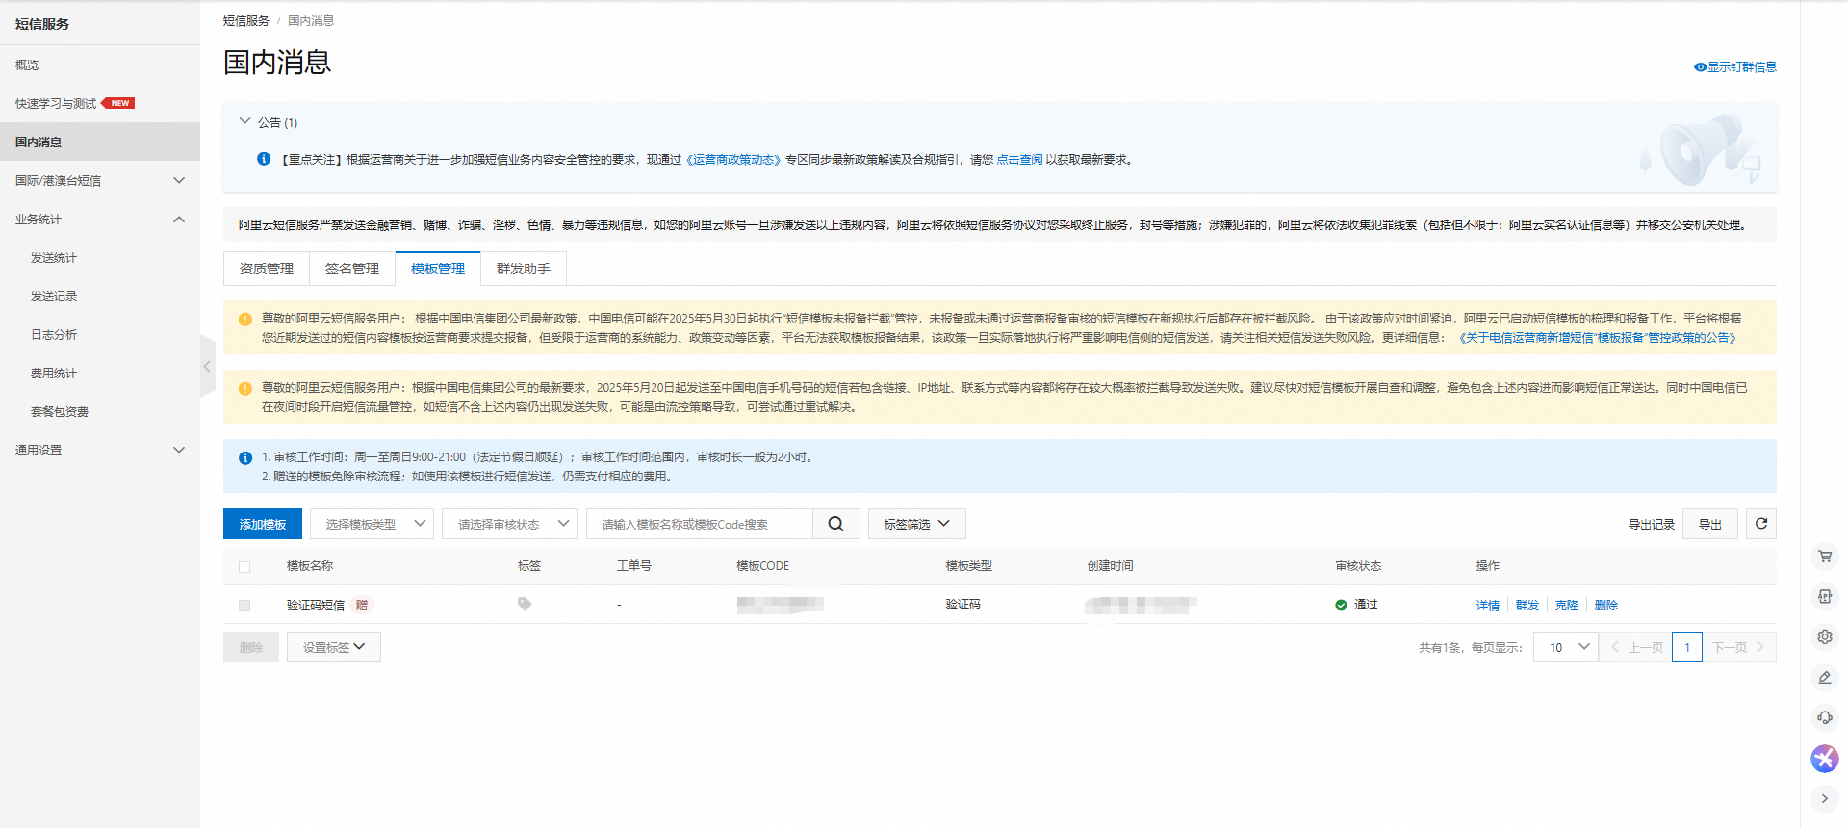Click the 下一页 pagination button
Viewport: 1848px width, 828px height.
(1739, 647)
